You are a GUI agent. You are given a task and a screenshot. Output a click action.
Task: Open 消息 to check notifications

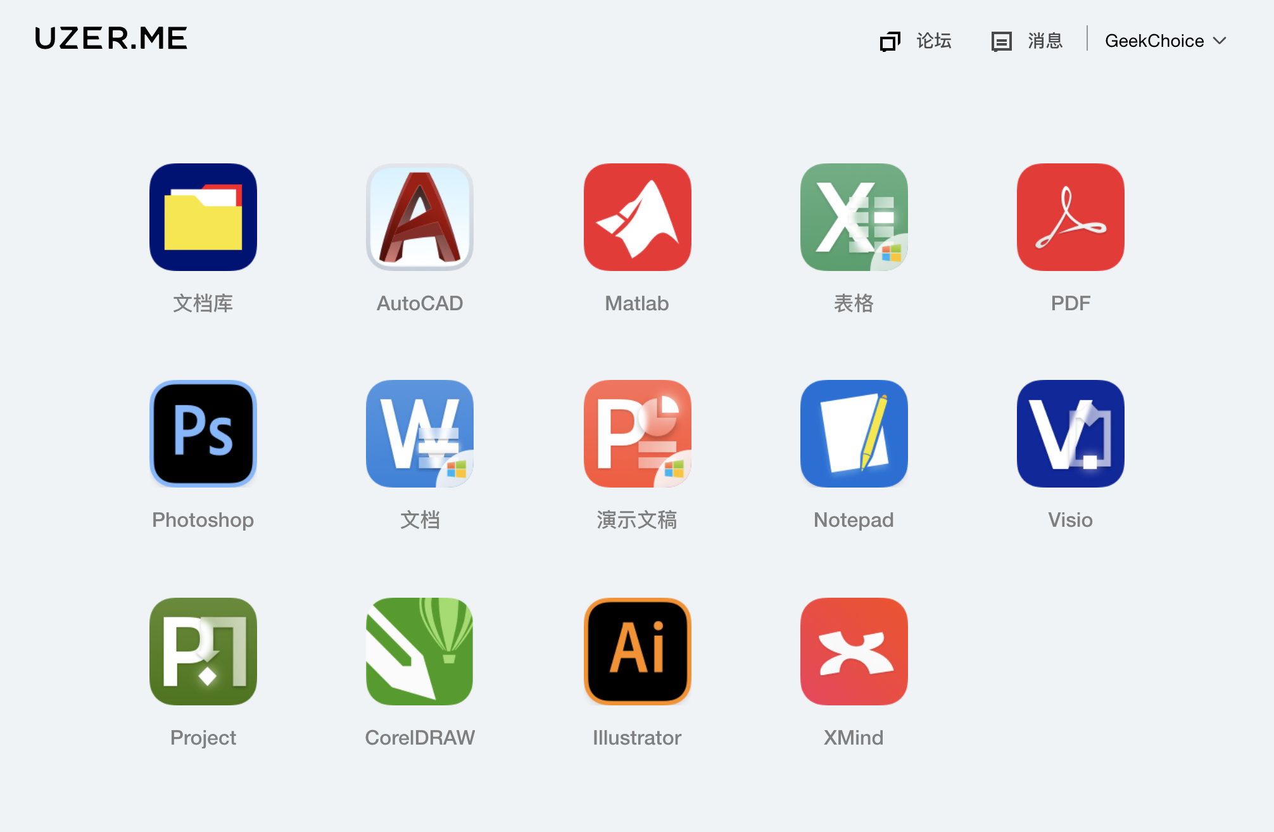coord(1045,41)
